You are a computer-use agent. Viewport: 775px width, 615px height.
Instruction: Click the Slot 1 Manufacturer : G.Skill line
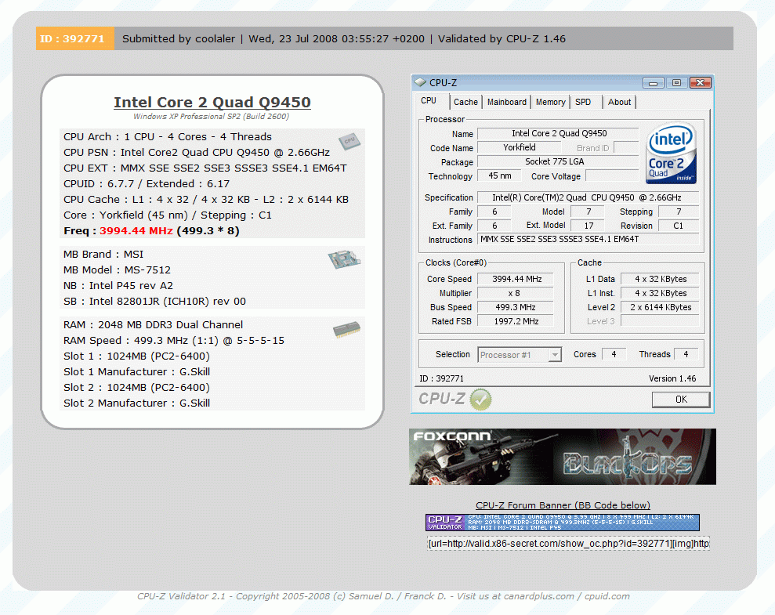pyautogui.click(x=136, y=371)
